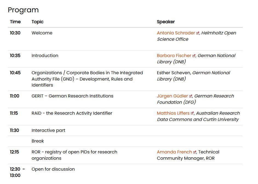The width and height of the screenshot is (258, 184).
Task: Open Antonia Schrader speaker link
Action: [176, 33]
